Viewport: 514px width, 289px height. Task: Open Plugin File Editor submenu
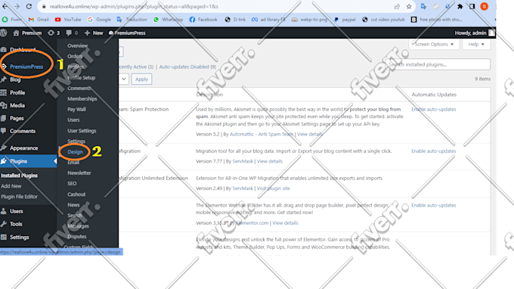20,197
